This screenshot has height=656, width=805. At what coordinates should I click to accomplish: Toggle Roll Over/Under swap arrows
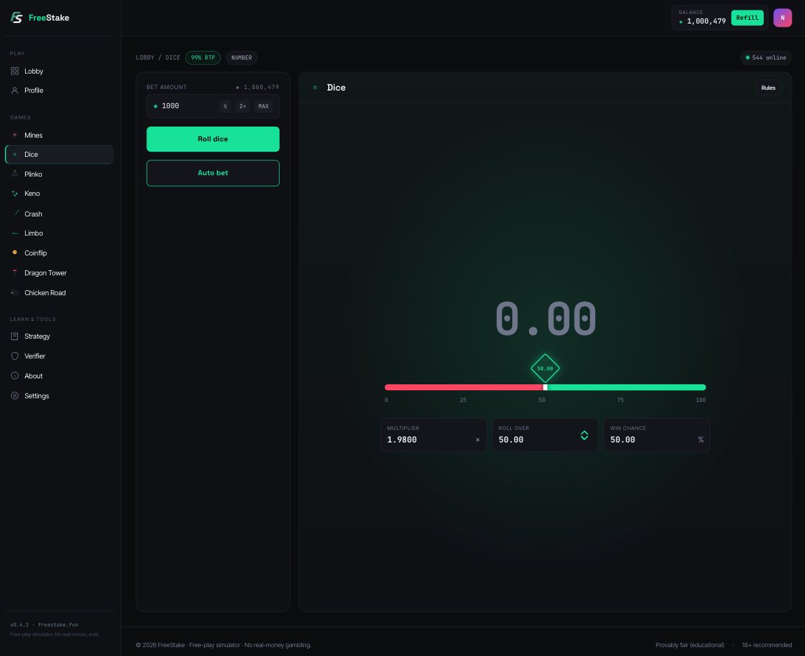pos(584,436)
